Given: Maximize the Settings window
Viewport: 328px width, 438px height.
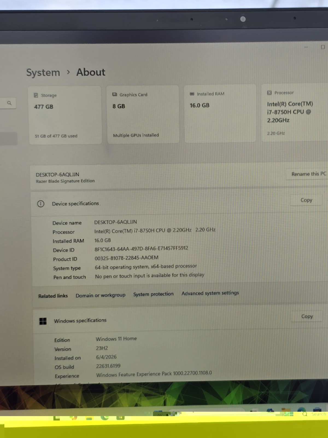Looking at the screenshot, I should [x=323, y=47].
